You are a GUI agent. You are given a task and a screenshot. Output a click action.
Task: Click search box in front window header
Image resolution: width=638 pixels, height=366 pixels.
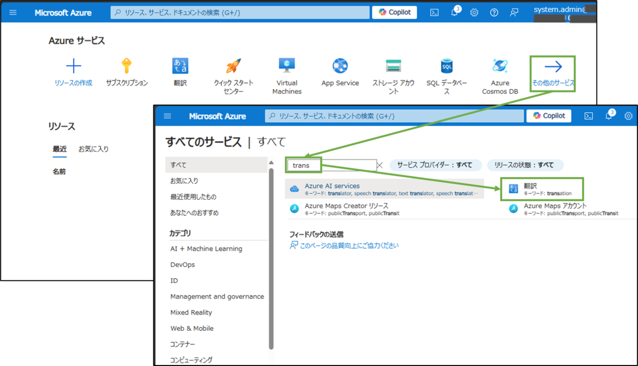[393, 115]
